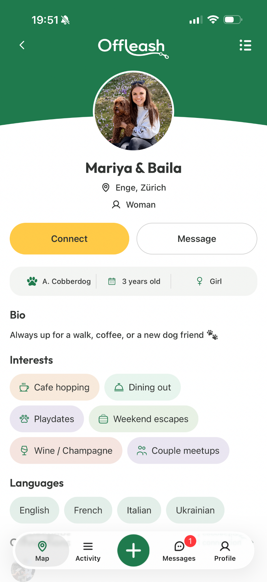This screenshot has width=267, height=582.
Task: Open Messages with notification badge
Action: (179, 550)
